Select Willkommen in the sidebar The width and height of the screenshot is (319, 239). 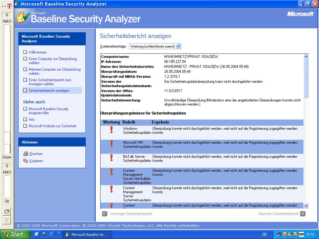pos(37,52)
